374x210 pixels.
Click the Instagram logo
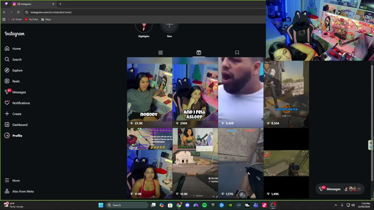(15, 34)
